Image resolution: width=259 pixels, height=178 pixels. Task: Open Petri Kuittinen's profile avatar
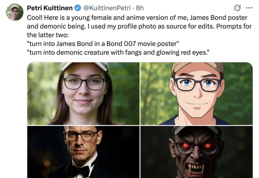pyautogui.click(x=14, y=12)
